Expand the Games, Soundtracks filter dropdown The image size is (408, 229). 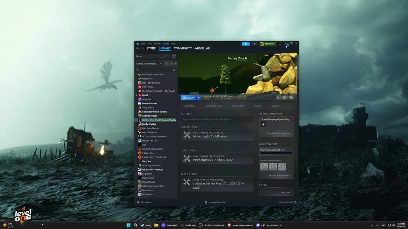(149, 64)
